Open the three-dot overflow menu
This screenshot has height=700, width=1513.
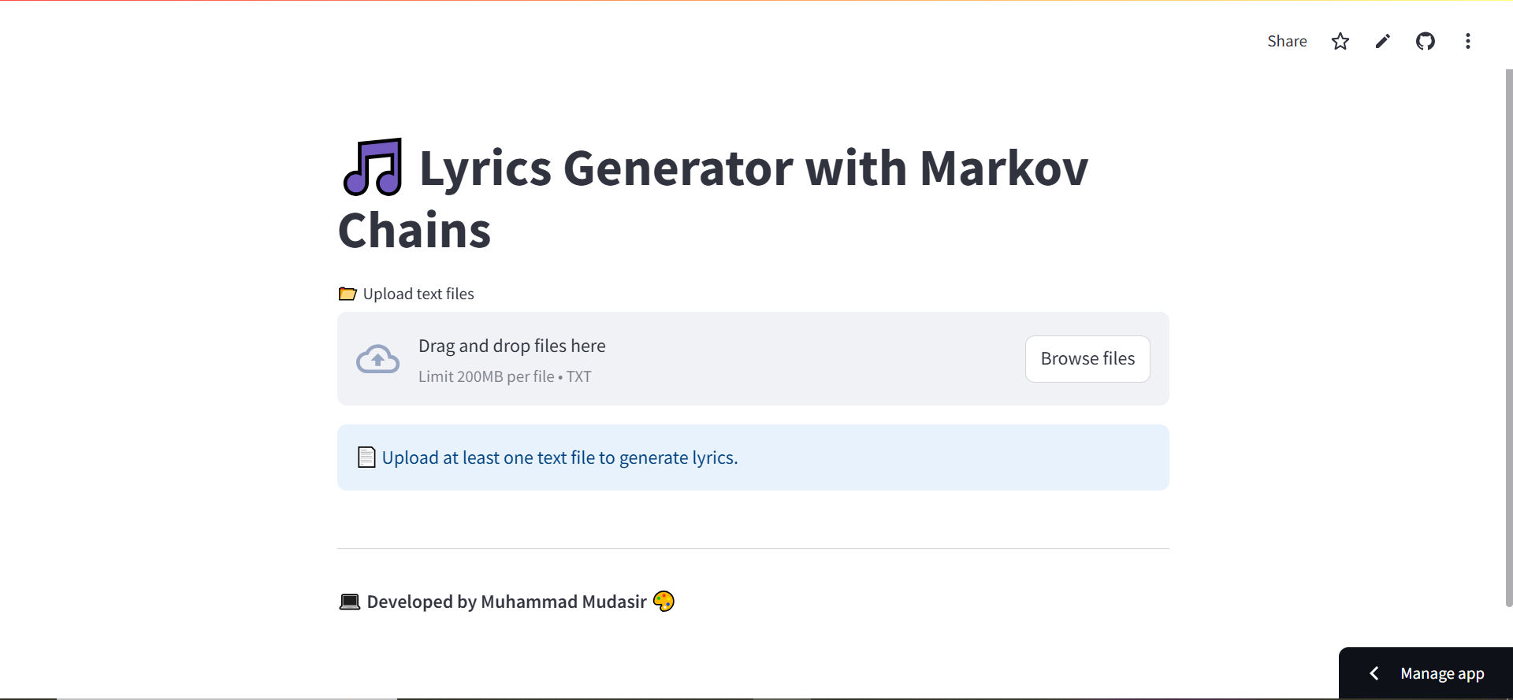[1468, 41]
